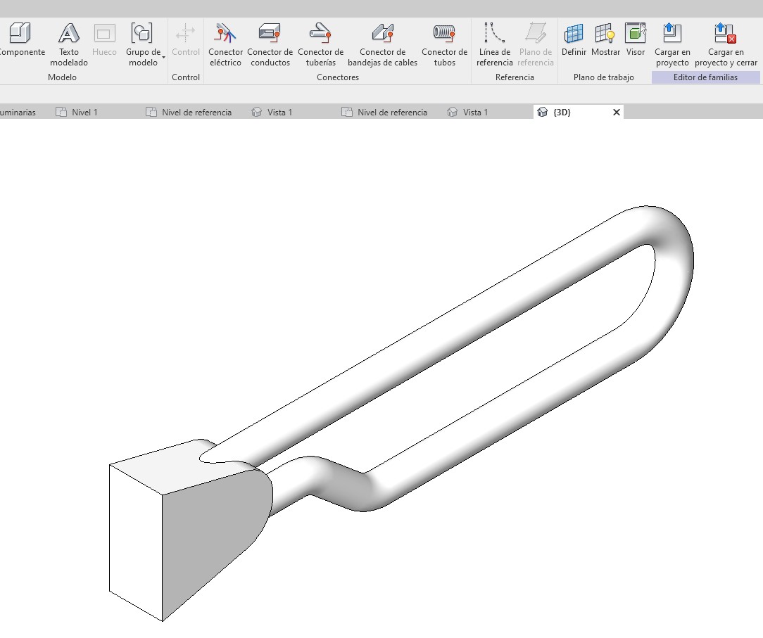The width and height of the screenshot is (763, 638).
Task: Click the Componente tool icon
Action: point(20,34)
